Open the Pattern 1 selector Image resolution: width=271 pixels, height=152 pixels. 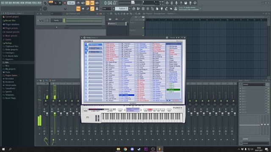click(x=122, y=8)
